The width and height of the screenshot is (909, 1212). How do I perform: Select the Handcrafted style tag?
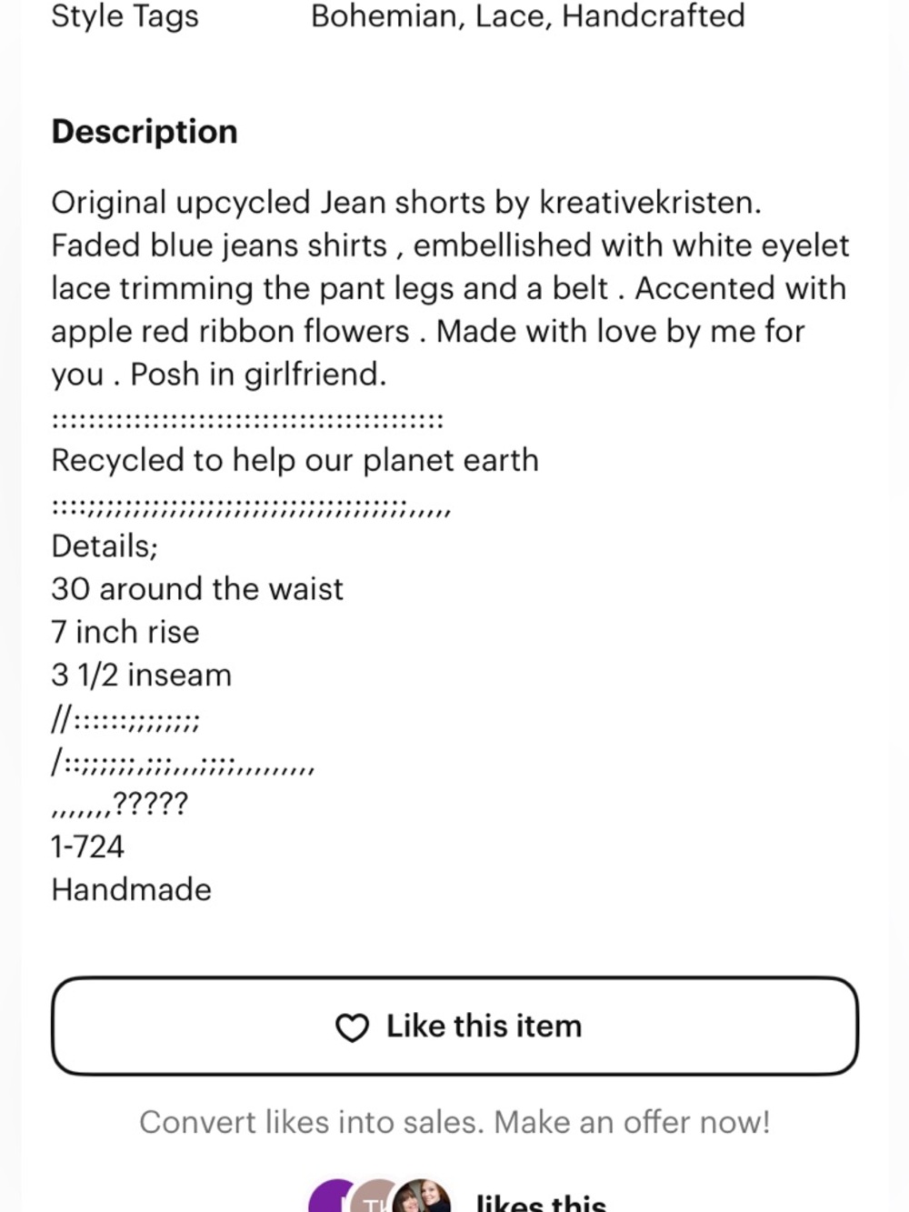[x=654, y=16]
